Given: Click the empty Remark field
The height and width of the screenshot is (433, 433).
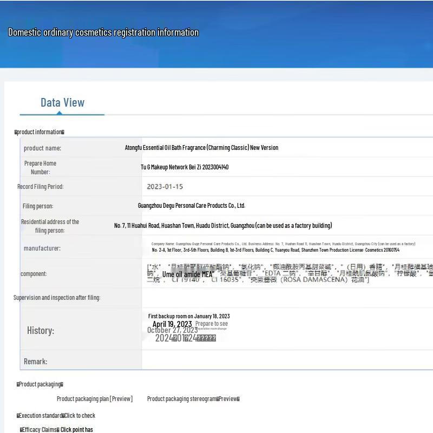Looking at the screenshot, I should pos(287,361).
